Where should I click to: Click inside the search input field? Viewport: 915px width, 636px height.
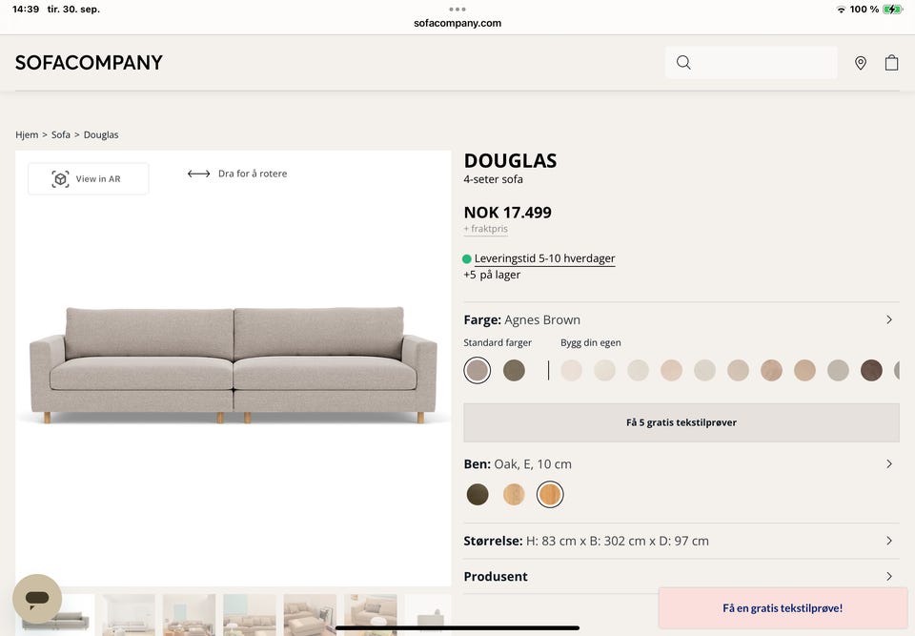pos(762,63)
